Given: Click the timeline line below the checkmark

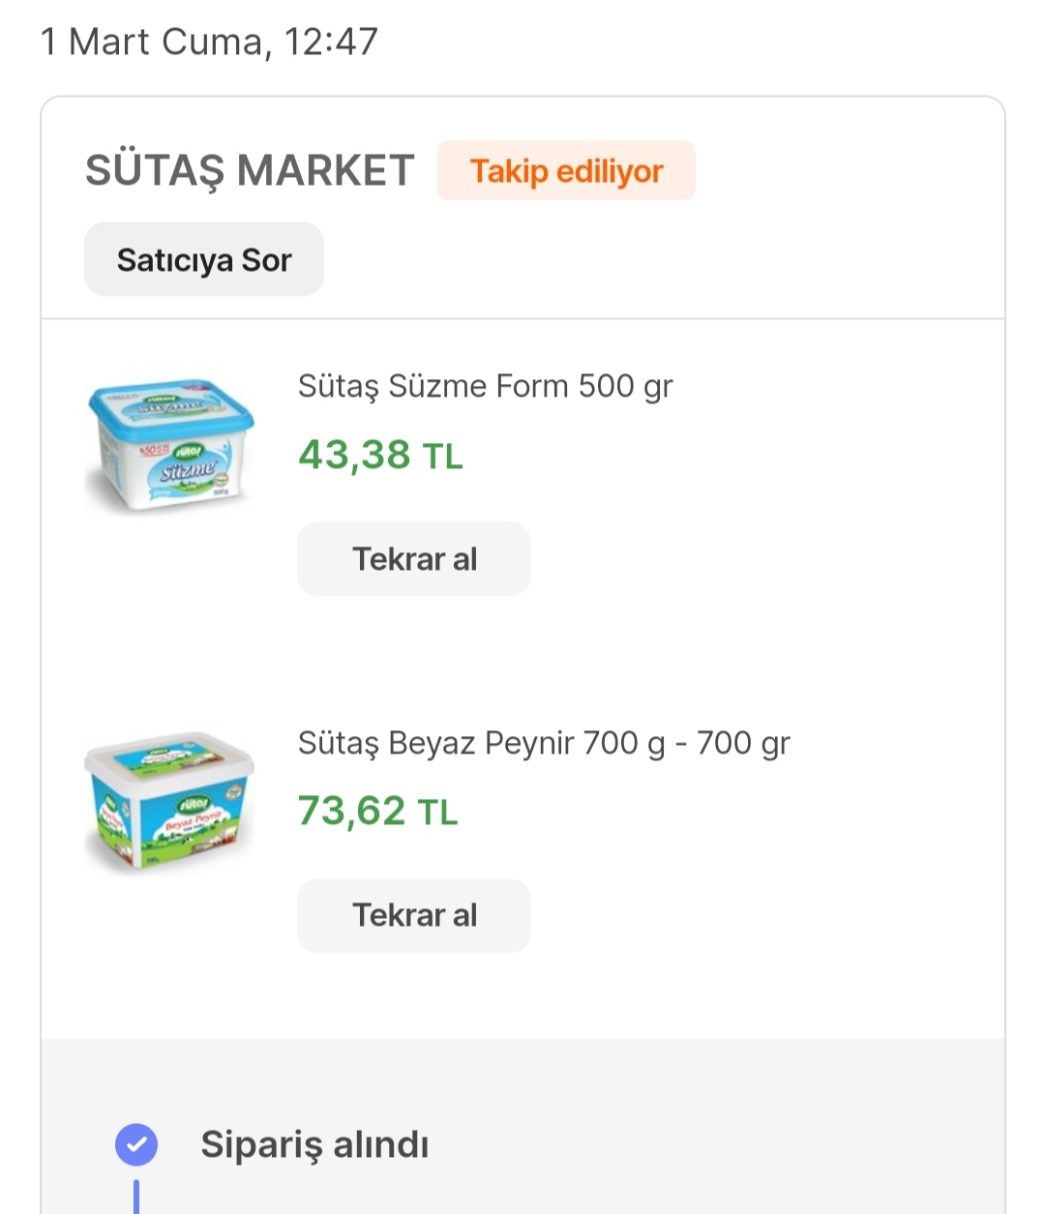Looking at the screenshot, I should [136, 1197].
